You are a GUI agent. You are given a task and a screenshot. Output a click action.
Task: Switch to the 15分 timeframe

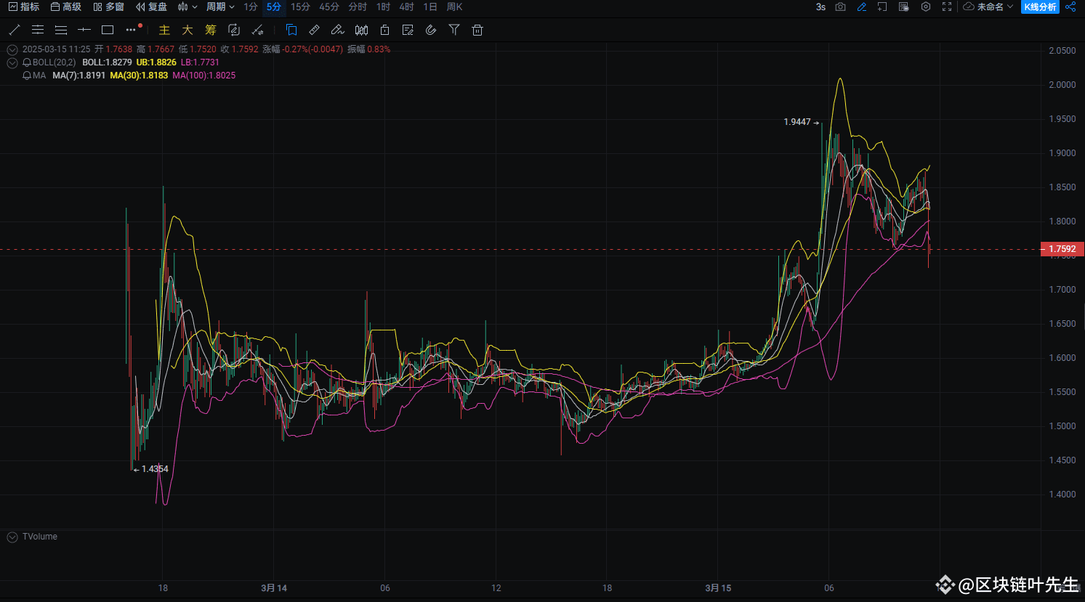click(x=300, y=7)
